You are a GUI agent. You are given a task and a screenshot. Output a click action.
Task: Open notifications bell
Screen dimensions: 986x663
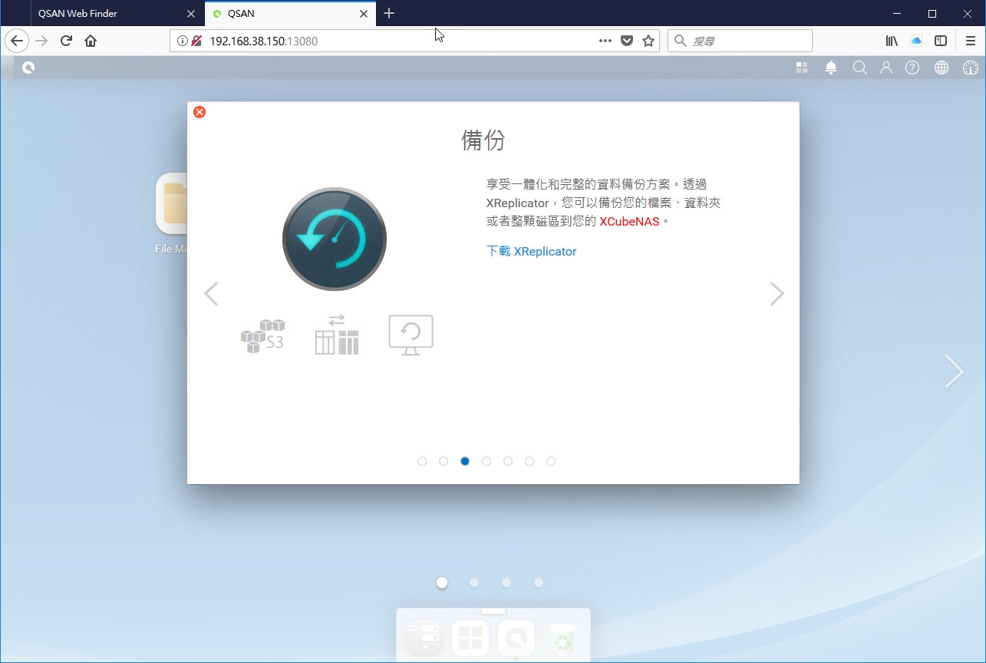click(831, 68)
